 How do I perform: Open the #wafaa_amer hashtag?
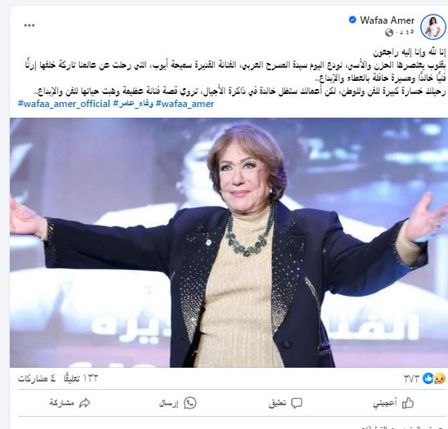click(x=185, y=104)
